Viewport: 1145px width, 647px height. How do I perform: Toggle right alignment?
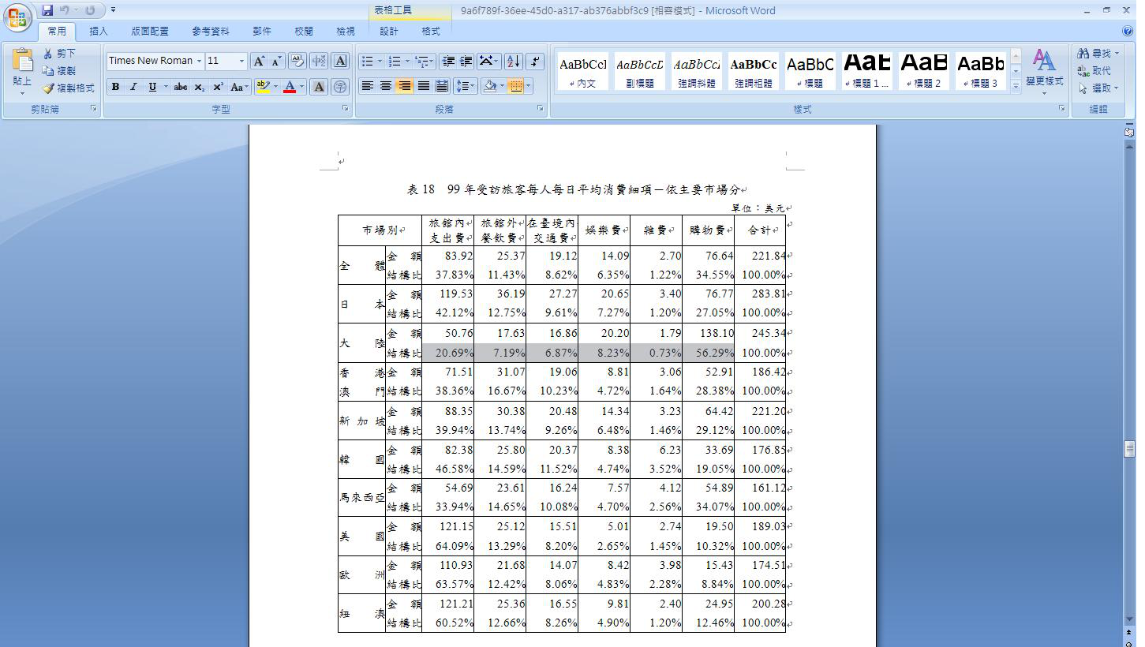click(x=404, y=86)
